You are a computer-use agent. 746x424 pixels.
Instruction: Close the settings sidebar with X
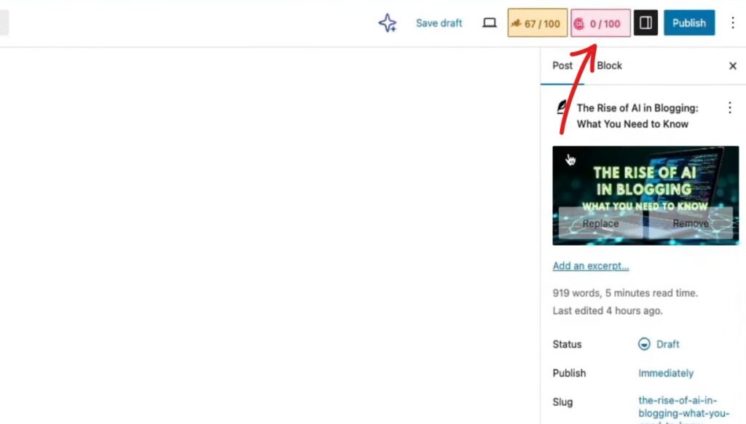pyautogui.click(x=733, y=66)
